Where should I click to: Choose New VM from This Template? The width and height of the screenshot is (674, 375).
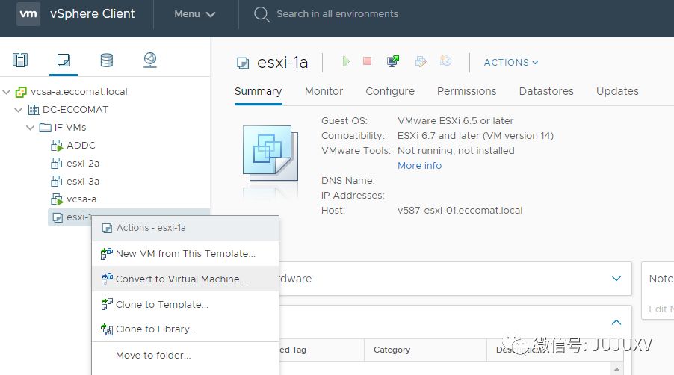click(x=185, y=254)
